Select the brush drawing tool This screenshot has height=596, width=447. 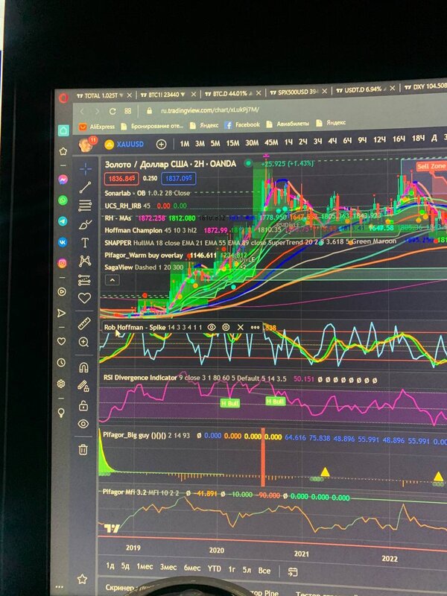85,224
